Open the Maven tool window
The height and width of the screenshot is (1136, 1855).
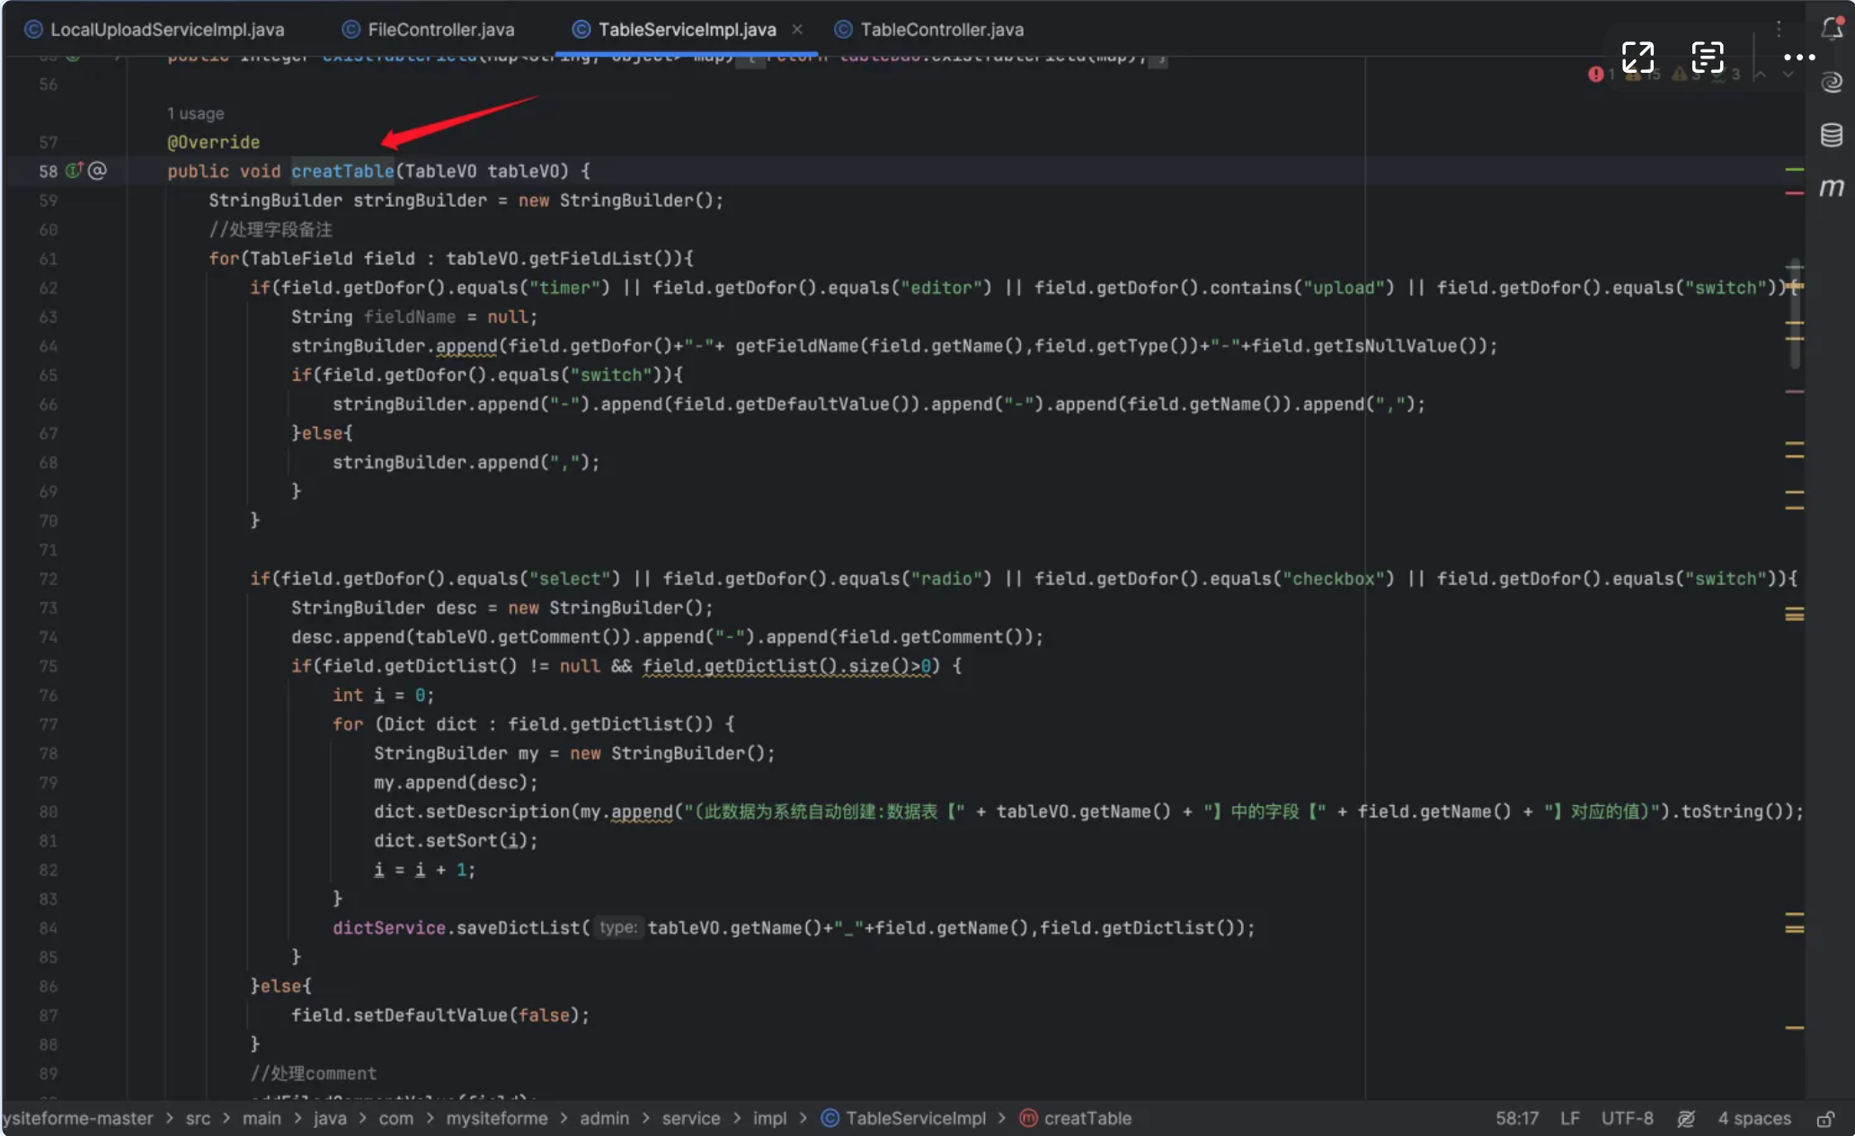pos(1832,187)
